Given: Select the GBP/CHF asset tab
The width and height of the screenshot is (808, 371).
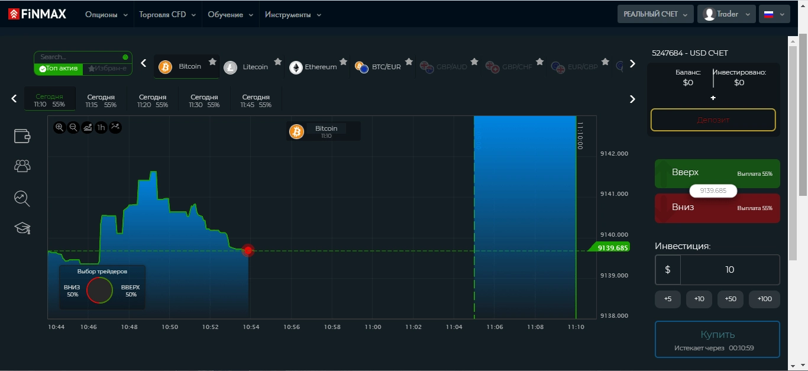Looking at the screenshot, I should tap(514, 67).
